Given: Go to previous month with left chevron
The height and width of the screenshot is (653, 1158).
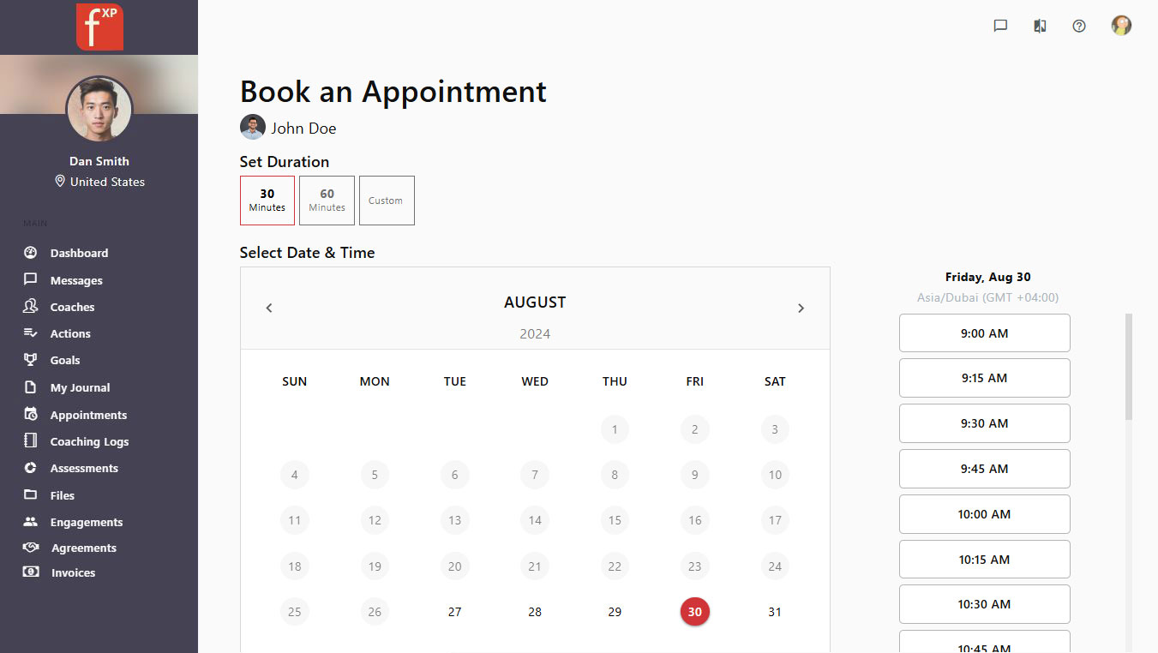Looking at the screenshot, I should pyautogui.click(x=269, y=309).
